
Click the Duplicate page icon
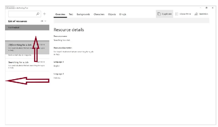(x=159, y=14)
